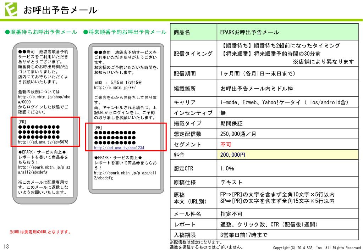Image resolution: width=363 pixels, height=251 pixels.
Task: Click the 掲載箇所 row label
Action: 185,89
